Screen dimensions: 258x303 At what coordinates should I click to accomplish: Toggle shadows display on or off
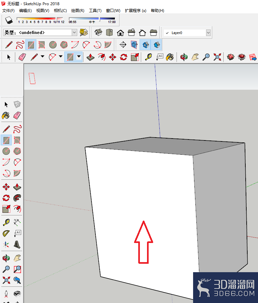(9, 20)
